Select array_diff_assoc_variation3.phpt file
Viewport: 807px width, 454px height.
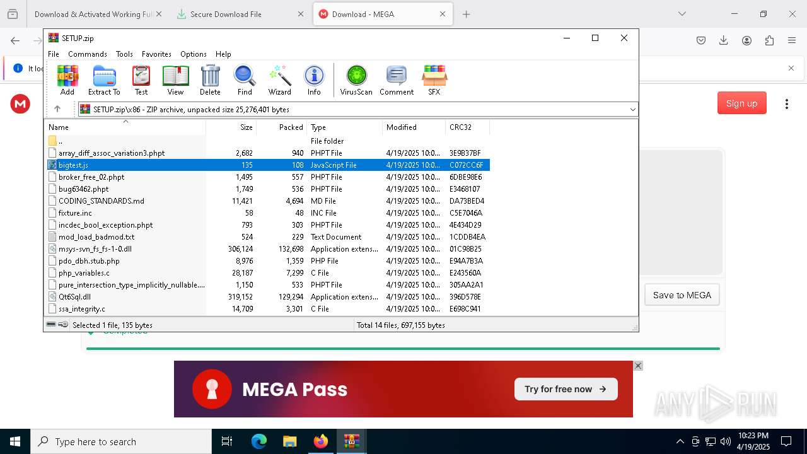[x=267, y=153]
